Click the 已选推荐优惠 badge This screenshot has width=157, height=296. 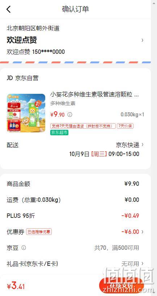click(39, 232)
